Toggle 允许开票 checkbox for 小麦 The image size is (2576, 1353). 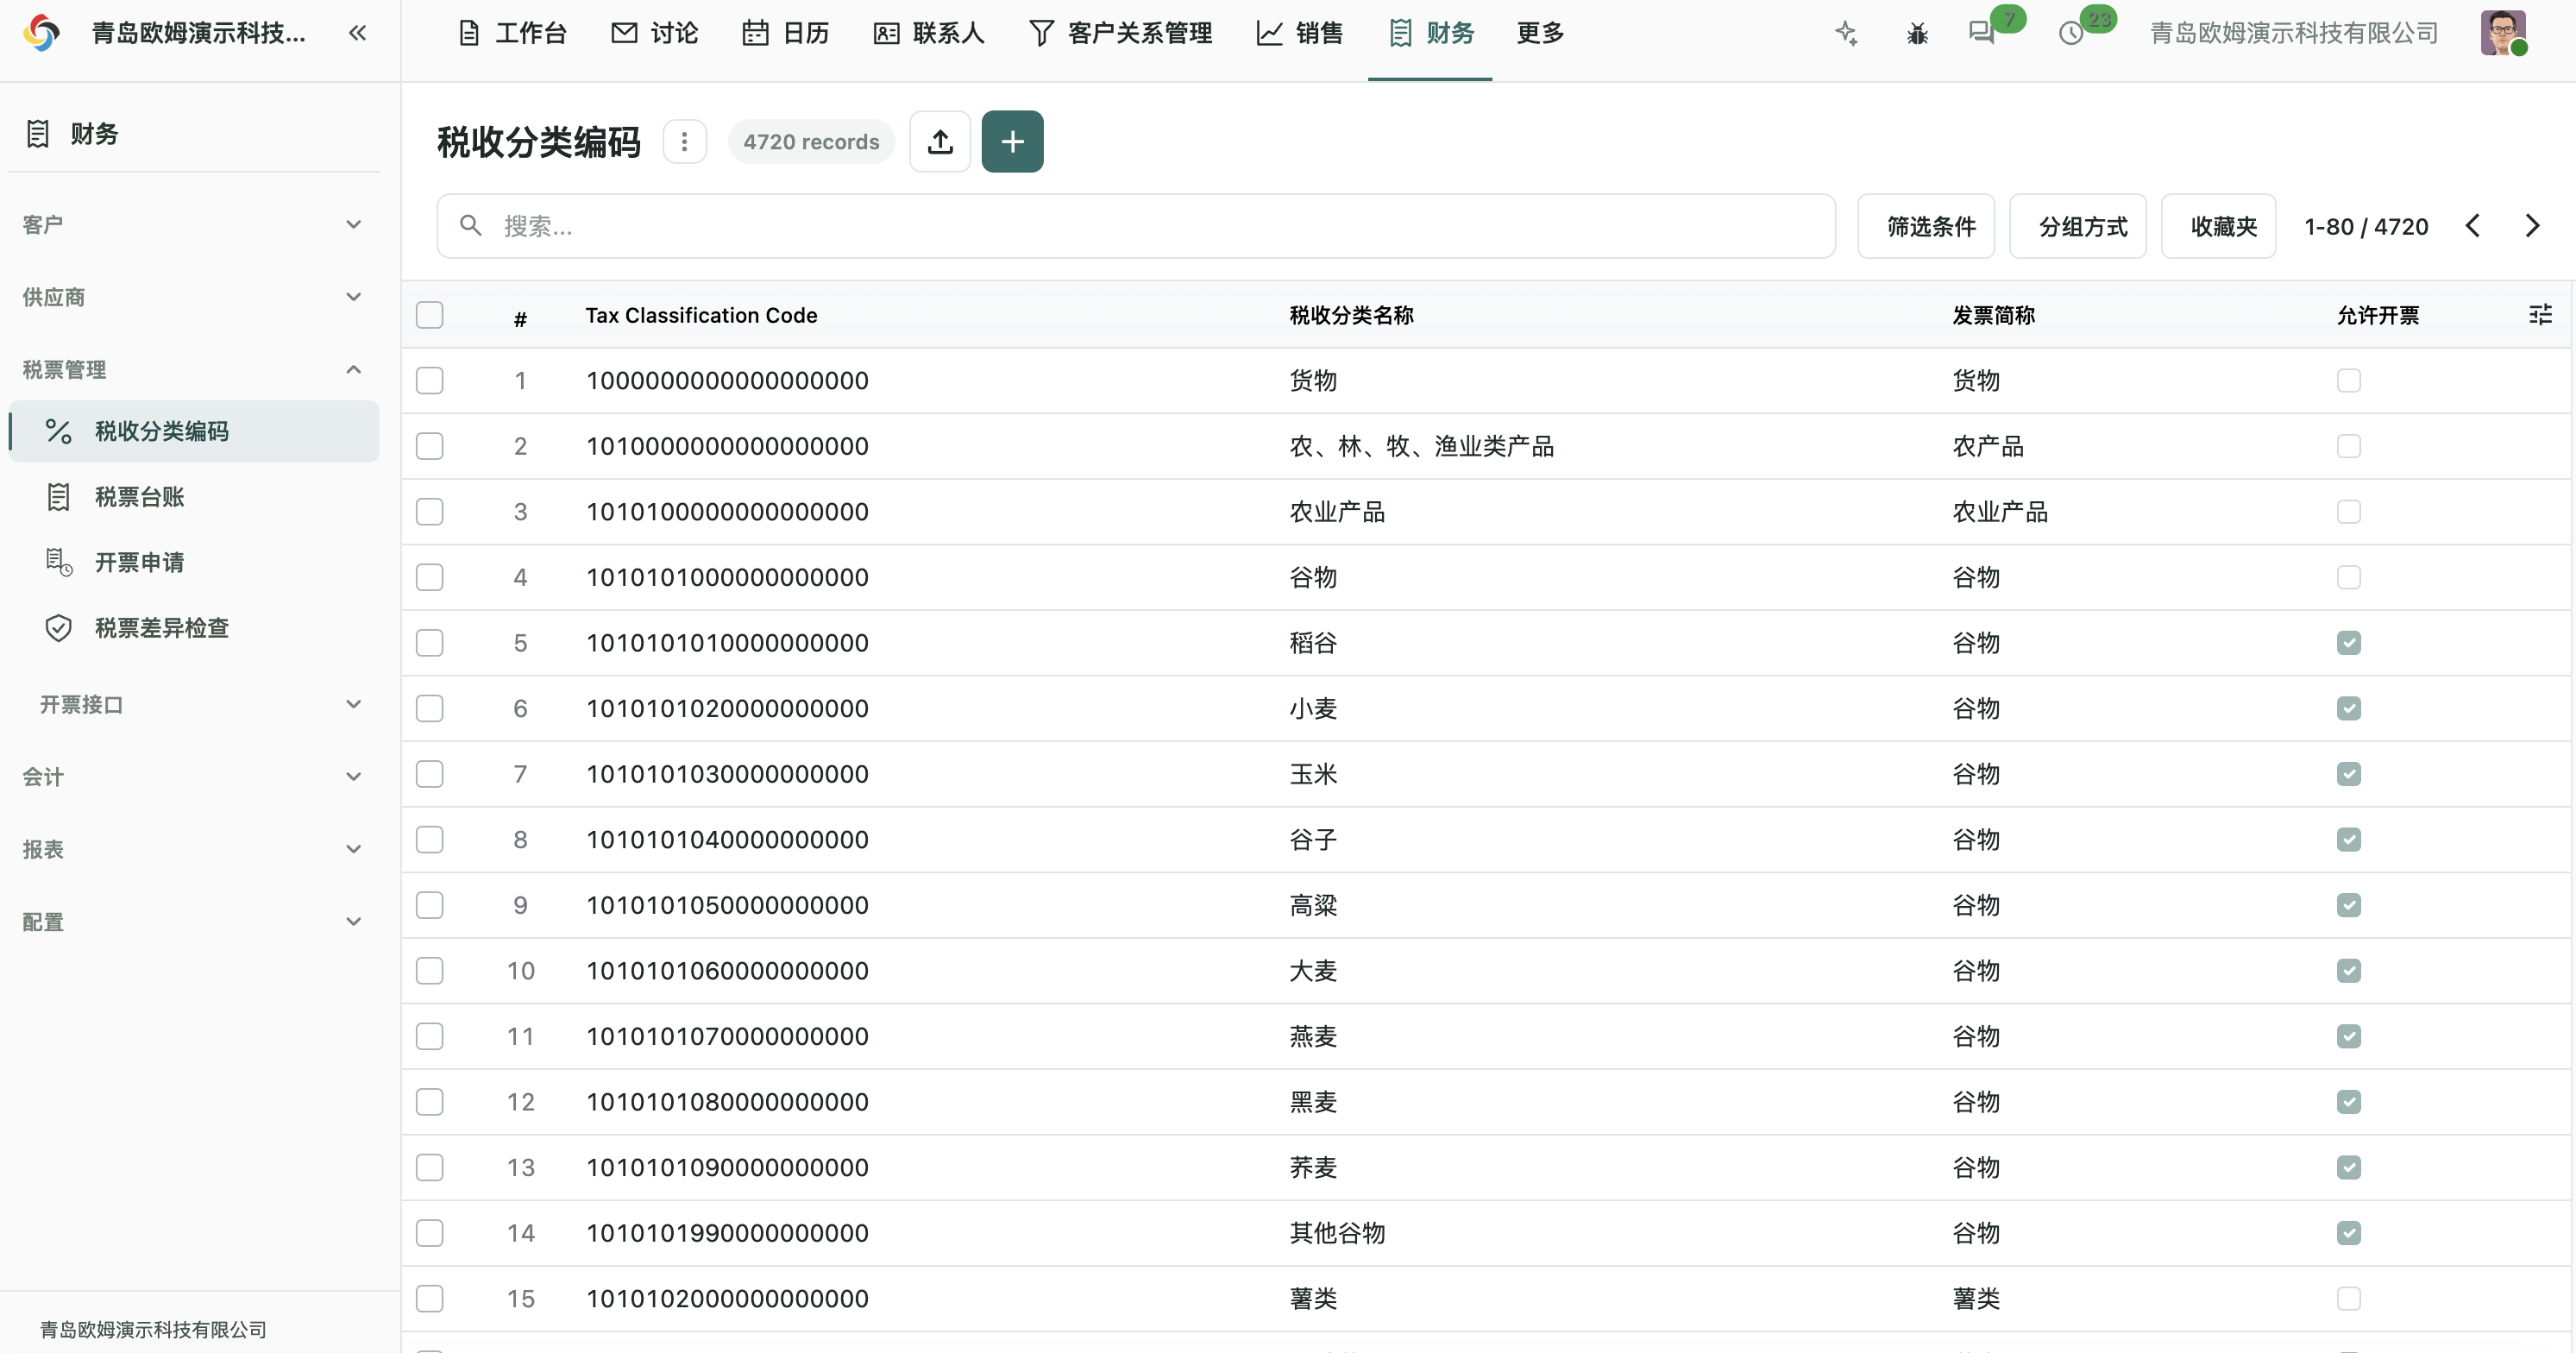2348,708
